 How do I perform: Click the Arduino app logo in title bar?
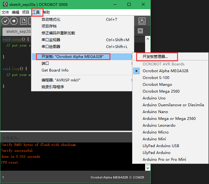pos(5,4)
